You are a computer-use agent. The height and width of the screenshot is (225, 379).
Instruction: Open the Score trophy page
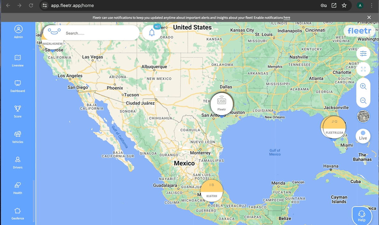point(18,112)
